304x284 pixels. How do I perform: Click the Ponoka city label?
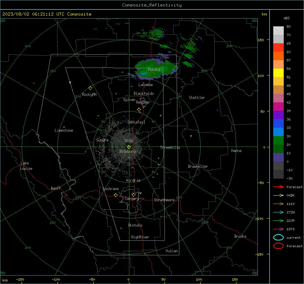[154, 70]
